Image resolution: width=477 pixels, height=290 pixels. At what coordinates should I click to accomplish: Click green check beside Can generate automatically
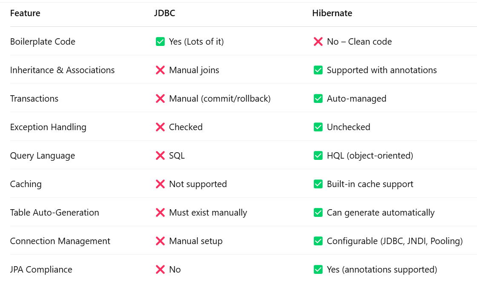(318, 213)
